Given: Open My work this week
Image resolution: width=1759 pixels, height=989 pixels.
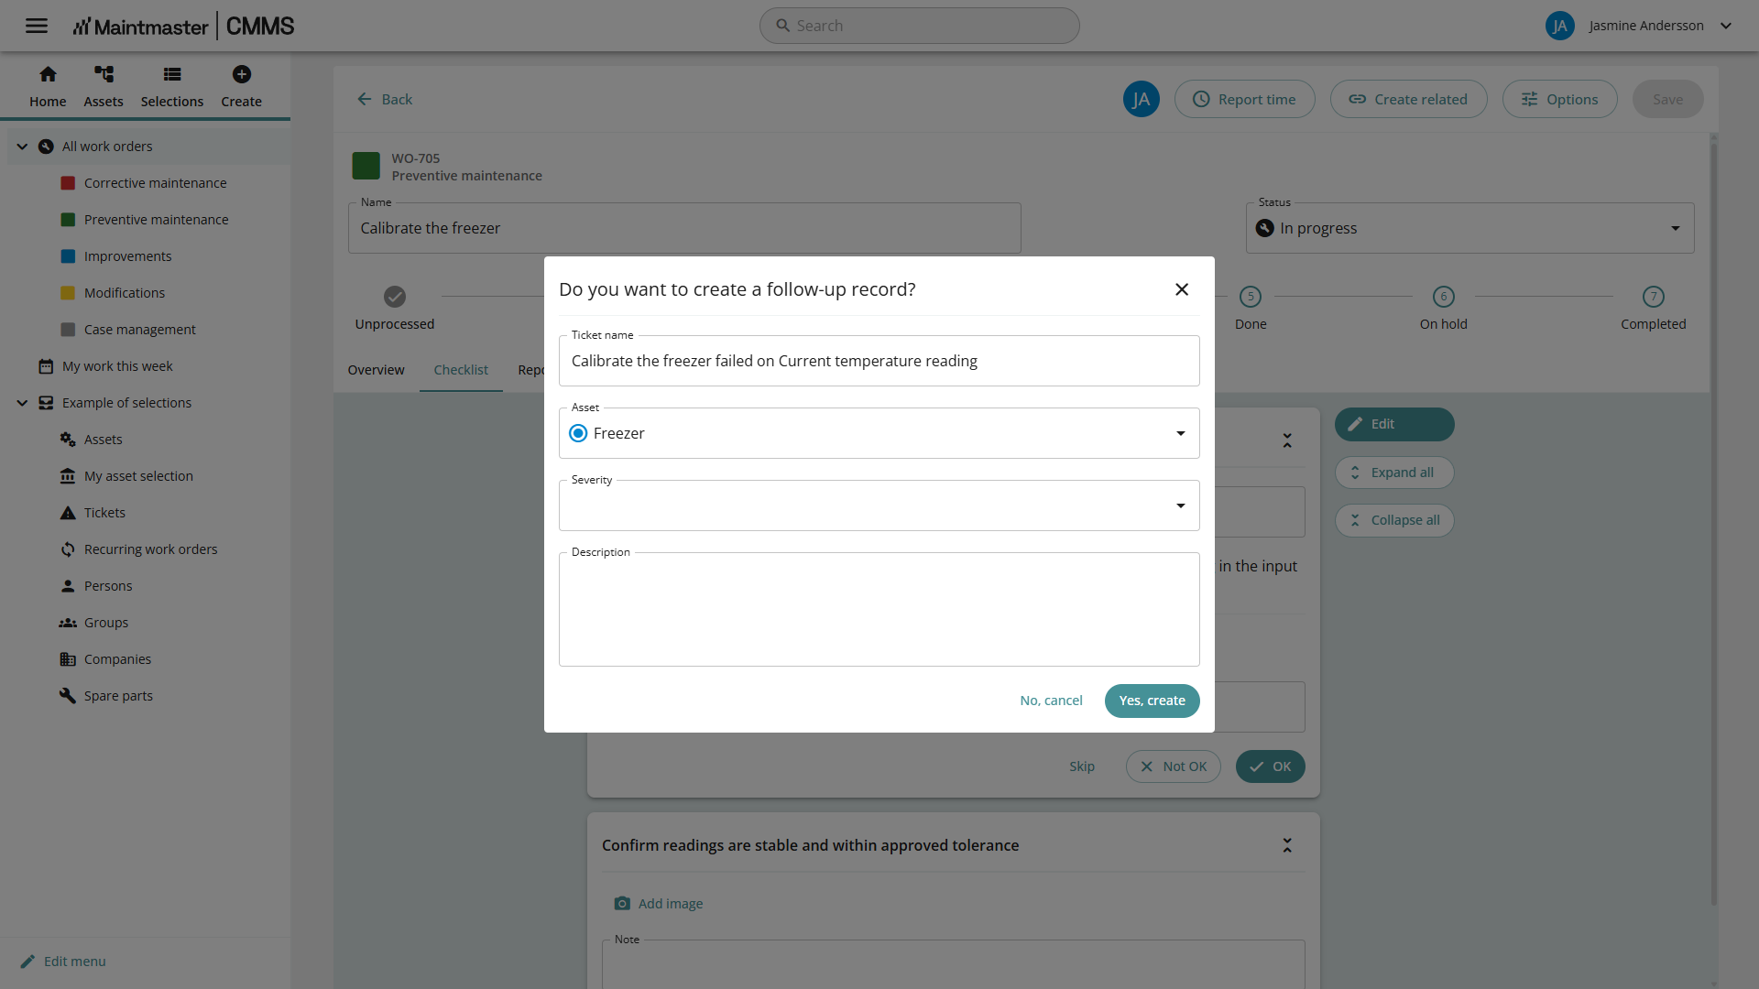Looking at the screenshot, I should pyautogui.click(x=117, y=366).
